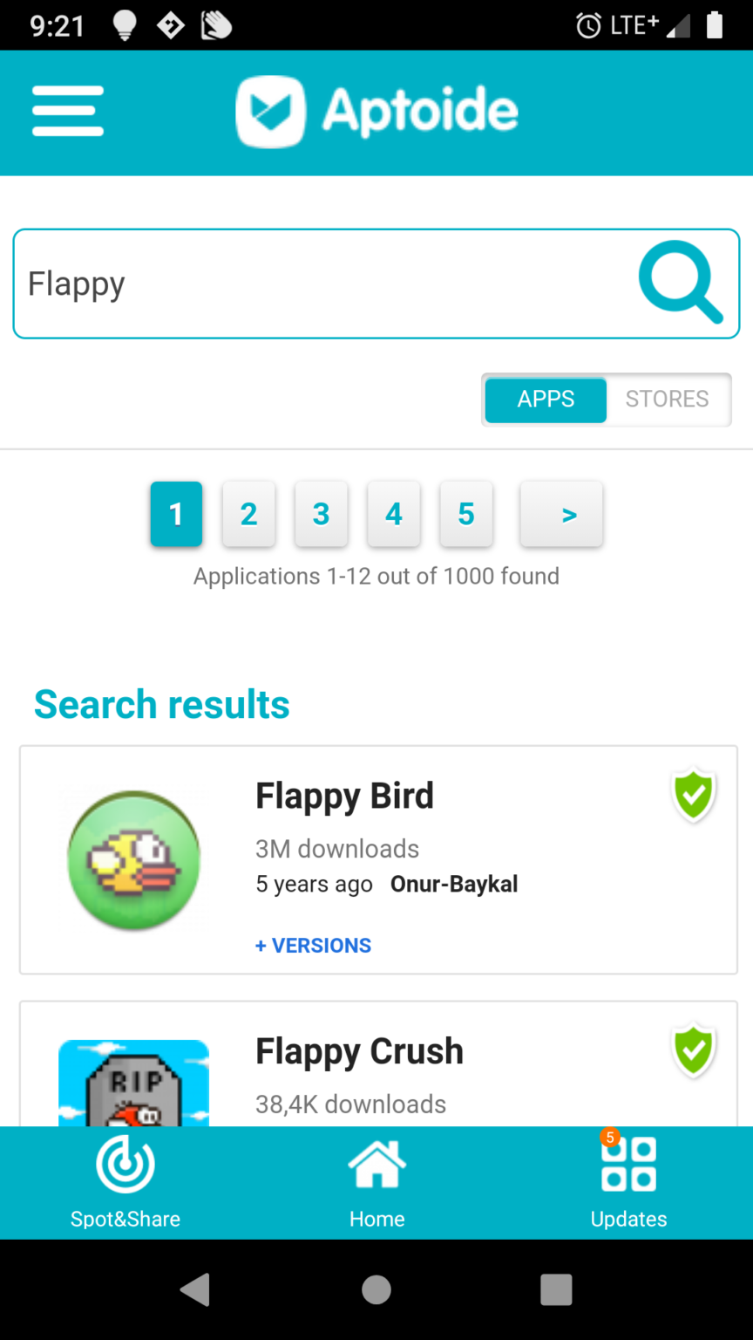
Task: Tap the trusted shield badge on Flappy Crush
Action: 694,1049
